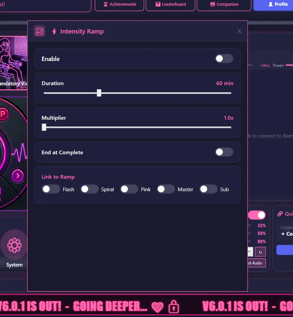Toggle the pink enabled switch behind dialog
This screenshot has width=293, height=317.
tap(257, 215)
